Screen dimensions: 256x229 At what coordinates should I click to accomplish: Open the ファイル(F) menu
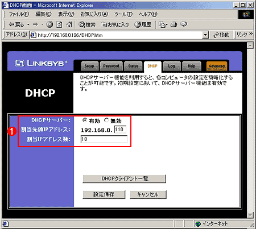coord(19,14)
